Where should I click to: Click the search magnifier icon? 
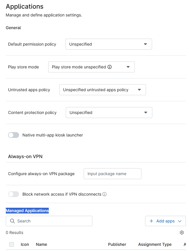coord(12,221)
